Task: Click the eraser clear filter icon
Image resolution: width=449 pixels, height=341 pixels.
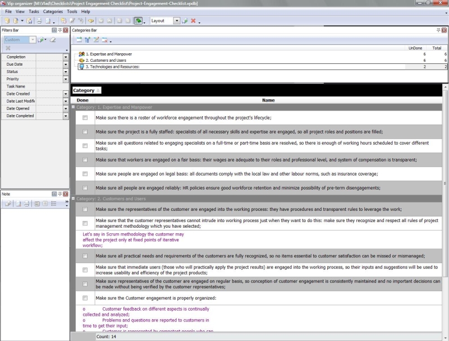Action: tap(53, 40)
